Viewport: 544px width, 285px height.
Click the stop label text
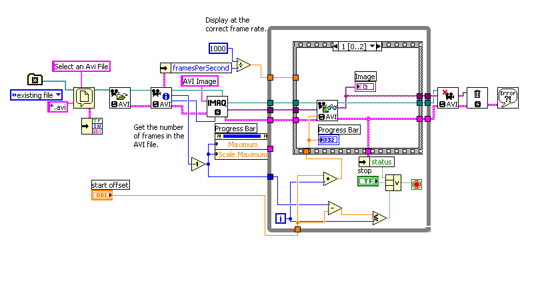tap(364, 171)
